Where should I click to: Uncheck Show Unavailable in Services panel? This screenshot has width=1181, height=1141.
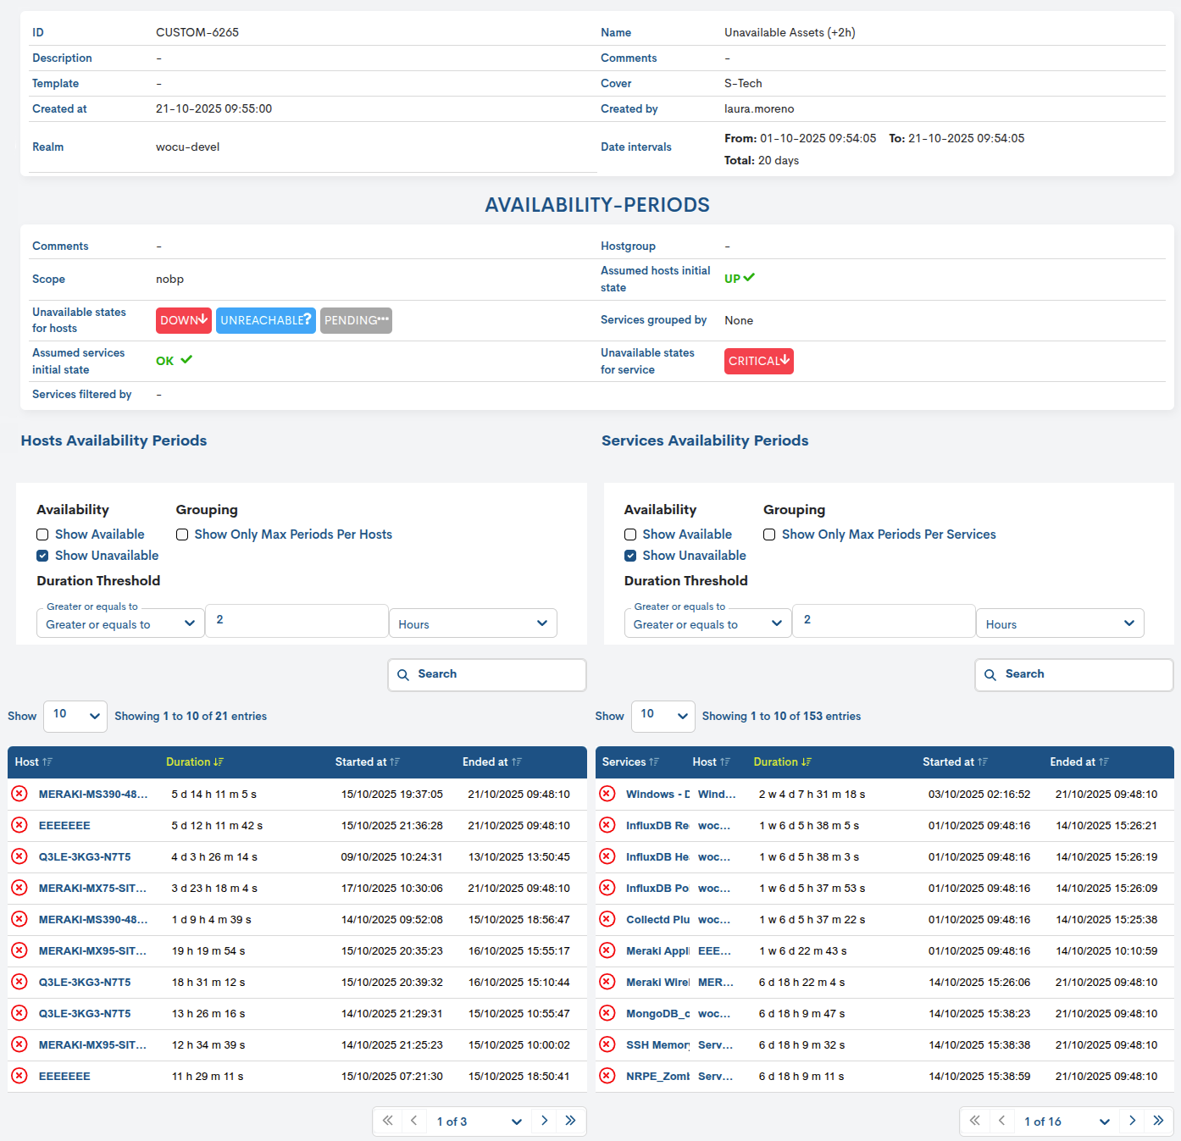point(630,555)
